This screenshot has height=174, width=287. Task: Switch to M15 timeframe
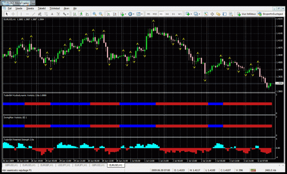click(x=155, y=14)
